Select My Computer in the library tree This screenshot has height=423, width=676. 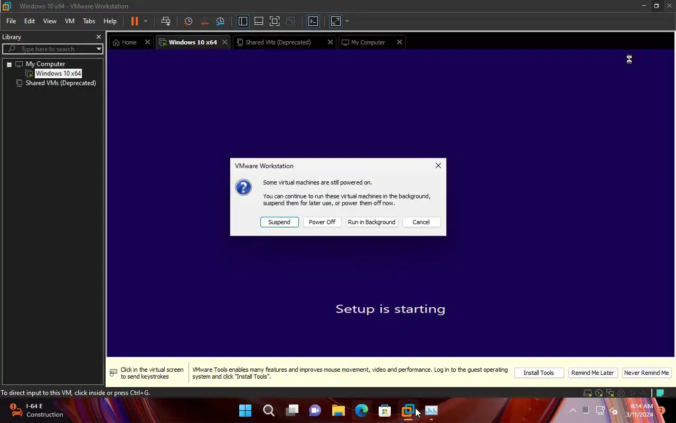coord(45,64)
